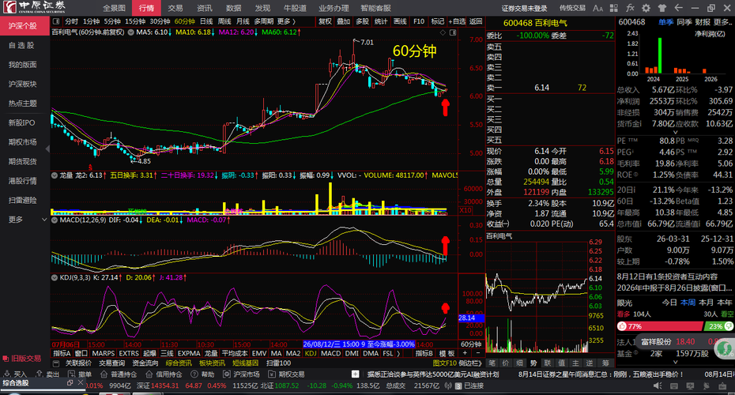Collapse the left sidebar using the arrow handle
This screenshot has height=395, width=735.
(x=47, y=149)
